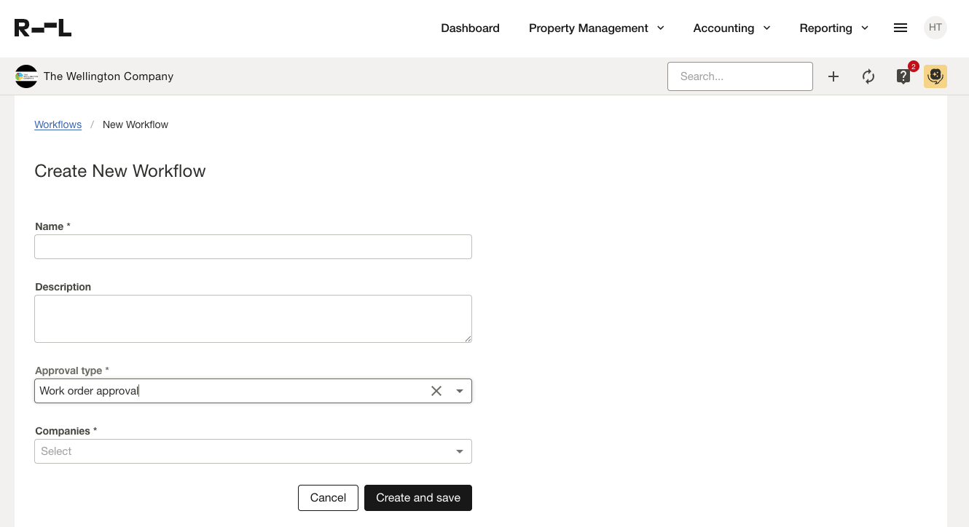Click Create and save button
This screenshot has height=527, width=969.
click(418, 498)
